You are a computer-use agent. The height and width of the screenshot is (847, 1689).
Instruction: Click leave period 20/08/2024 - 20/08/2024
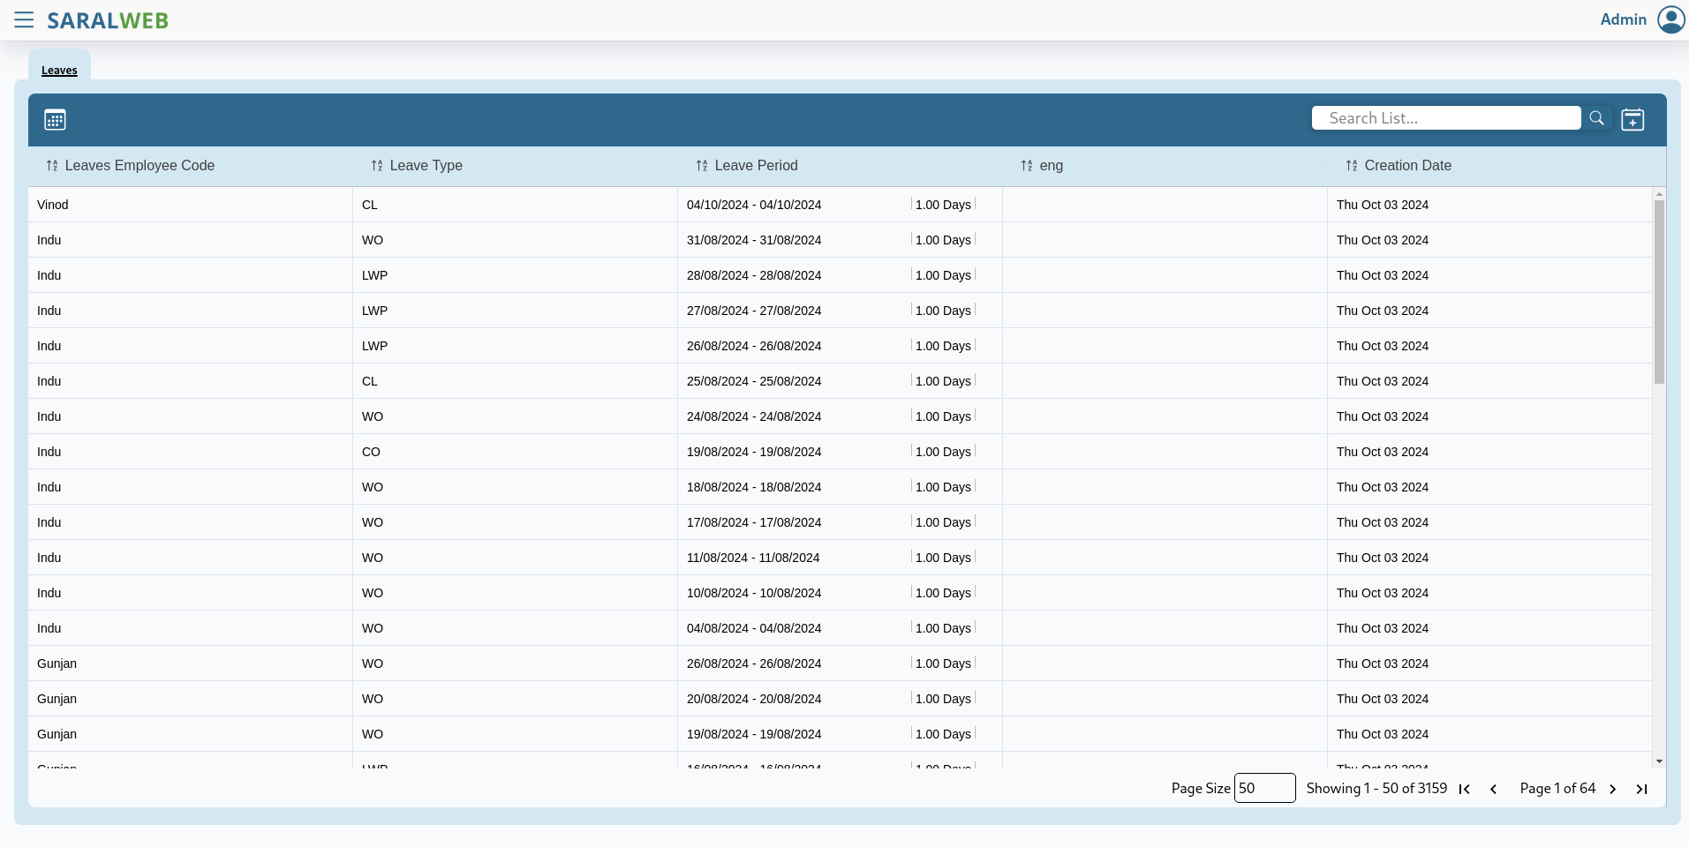click(x=754, y=699)
